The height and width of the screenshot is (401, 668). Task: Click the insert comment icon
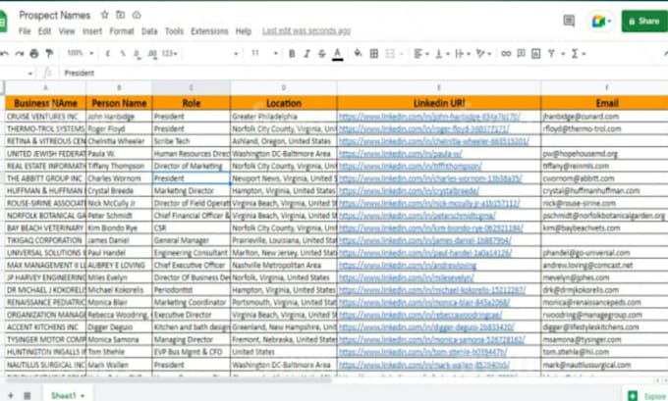pyautogui.click(x=521, y=53)
